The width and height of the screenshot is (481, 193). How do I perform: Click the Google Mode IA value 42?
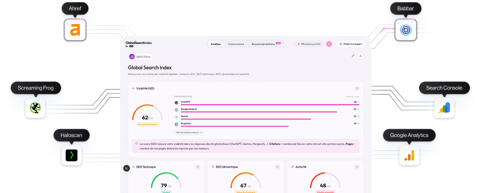pos(355,109)
